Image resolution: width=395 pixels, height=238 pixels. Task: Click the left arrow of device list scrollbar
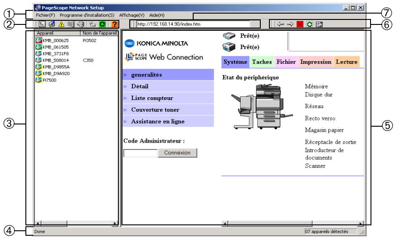[x=38, y=223]
